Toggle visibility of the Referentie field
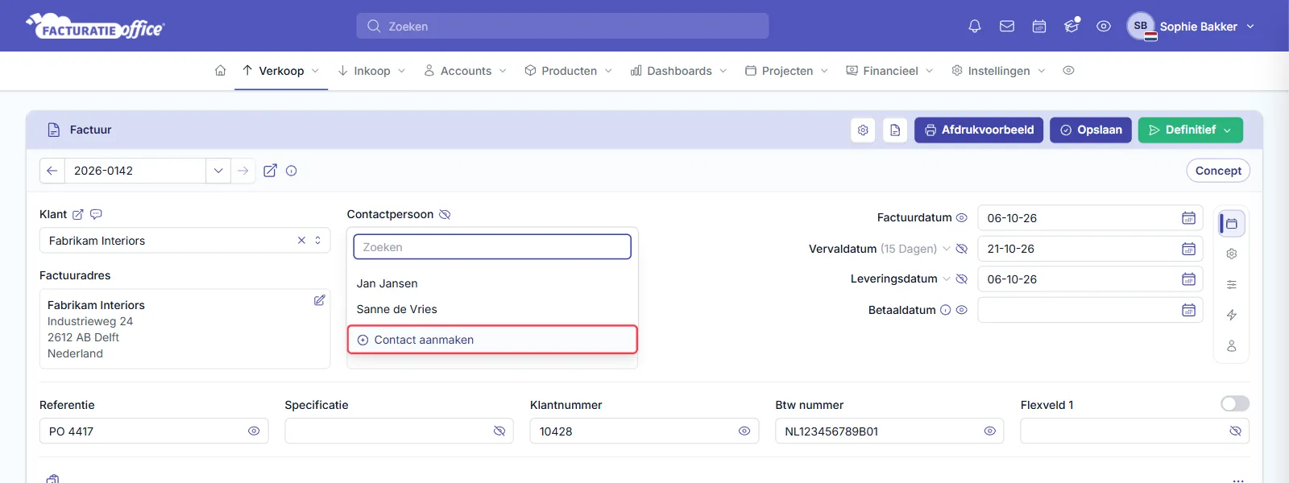This screenshot has height=483, width=1289. point(254,431)
